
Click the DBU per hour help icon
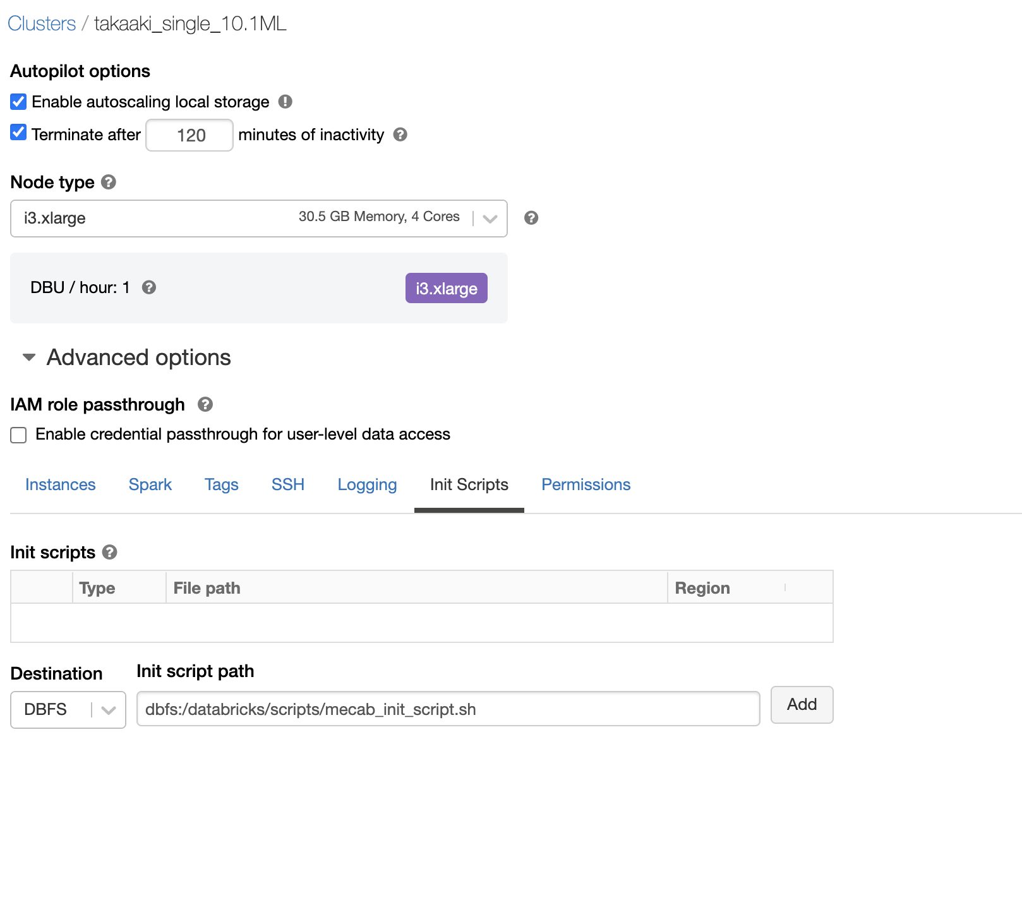[x=149, y=287]
